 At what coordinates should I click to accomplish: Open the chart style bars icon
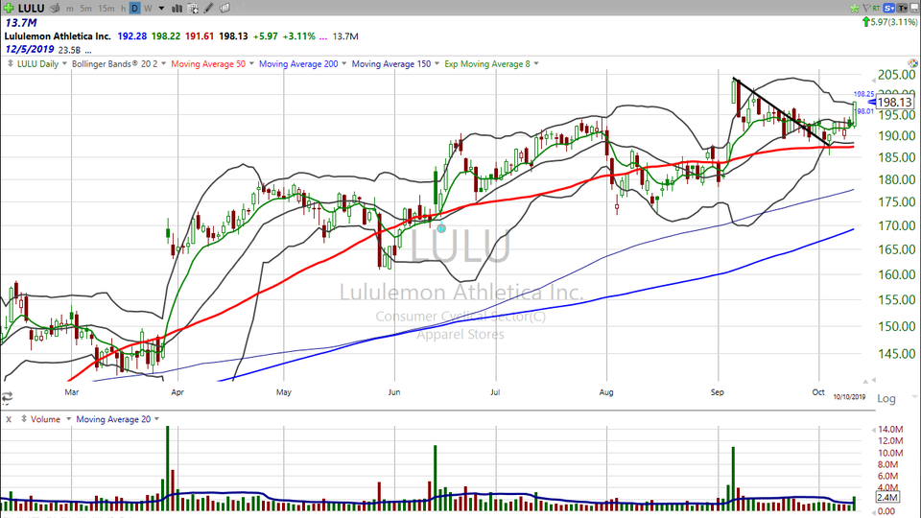[177, 8]
